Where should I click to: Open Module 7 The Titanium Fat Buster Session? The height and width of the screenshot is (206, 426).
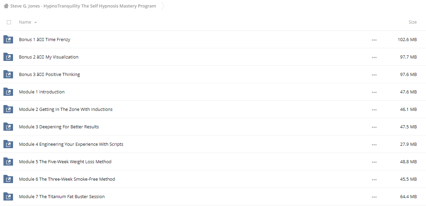coord(62,196)
